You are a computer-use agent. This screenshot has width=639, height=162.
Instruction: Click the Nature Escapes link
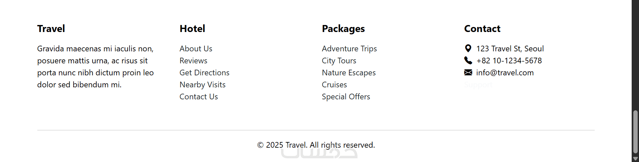(349, 73)
